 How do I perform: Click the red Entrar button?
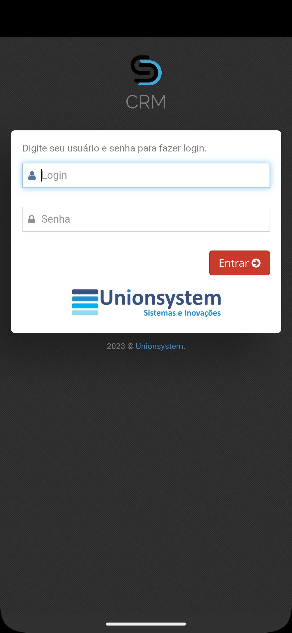coord(240,263)
